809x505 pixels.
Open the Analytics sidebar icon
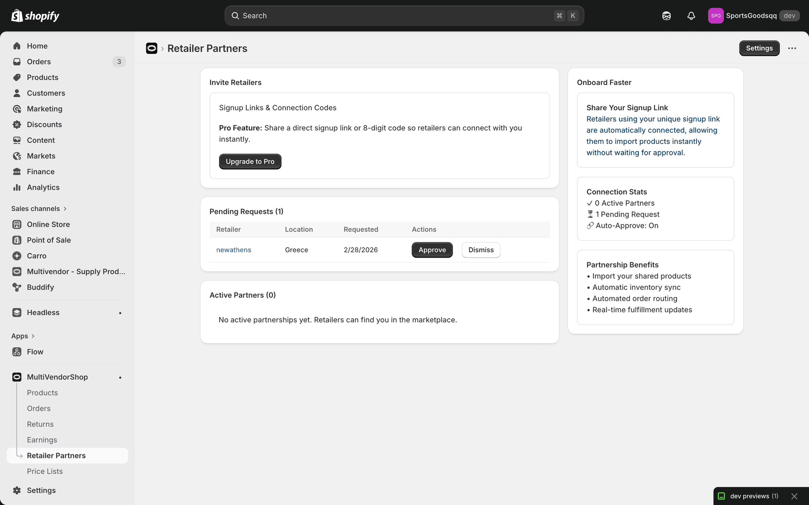pos(16,187)
